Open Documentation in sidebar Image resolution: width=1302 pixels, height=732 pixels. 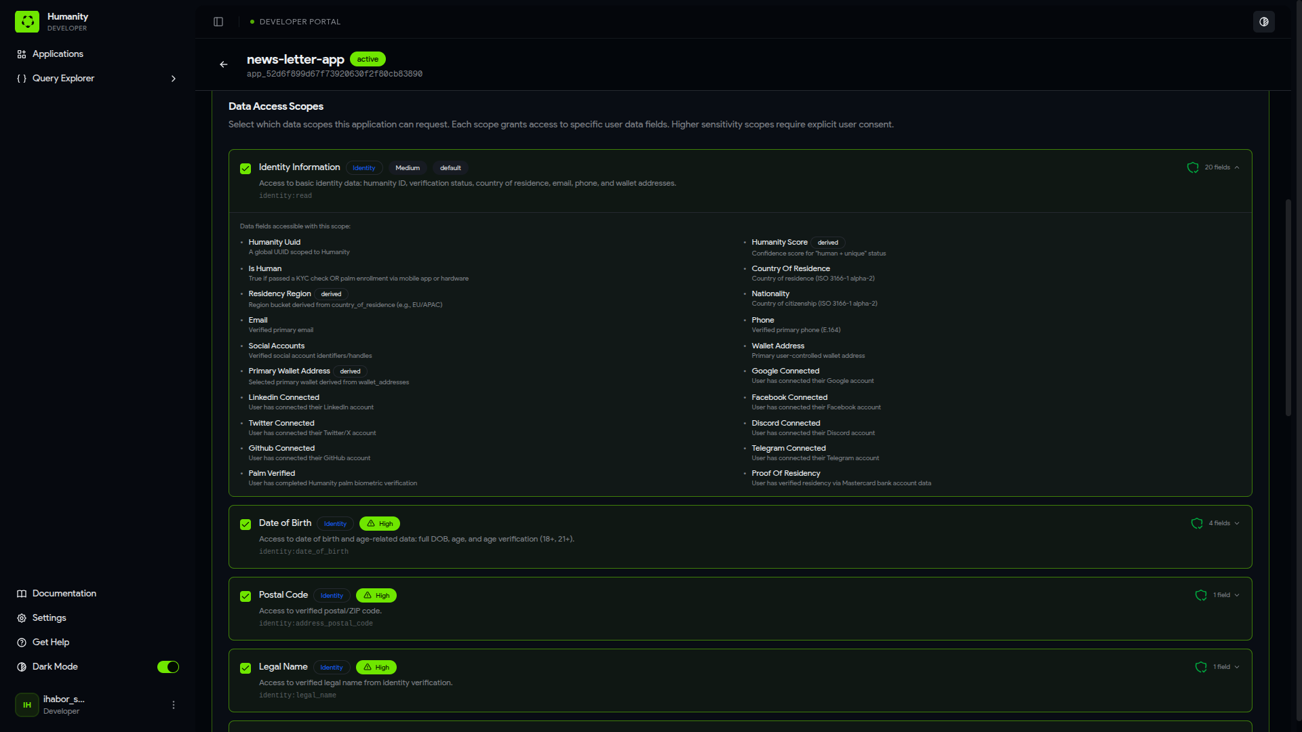click(x=64, y=594)
